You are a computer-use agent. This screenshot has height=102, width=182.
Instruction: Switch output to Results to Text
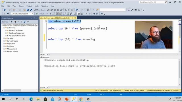point(75,14)
